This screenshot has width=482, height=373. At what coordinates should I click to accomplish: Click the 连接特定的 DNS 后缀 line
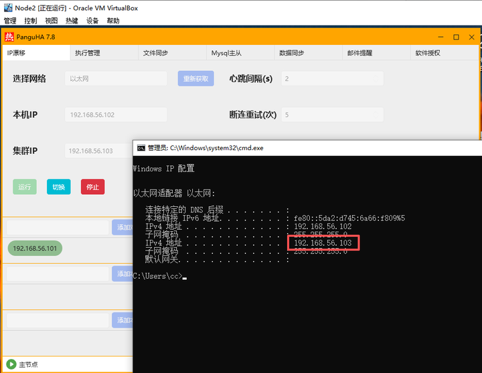[x=217, y=210]
